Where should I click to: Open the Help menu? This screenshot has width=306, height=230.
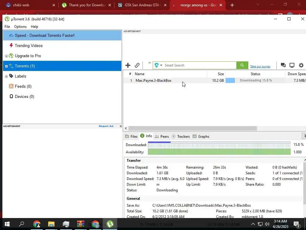35,27
